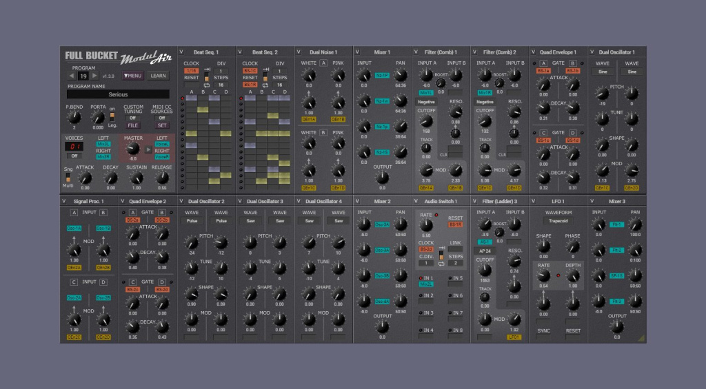Click the Steps value 2 in Audio Switch 1
This screenshot has width=706, height=389.
click(455, 263)
